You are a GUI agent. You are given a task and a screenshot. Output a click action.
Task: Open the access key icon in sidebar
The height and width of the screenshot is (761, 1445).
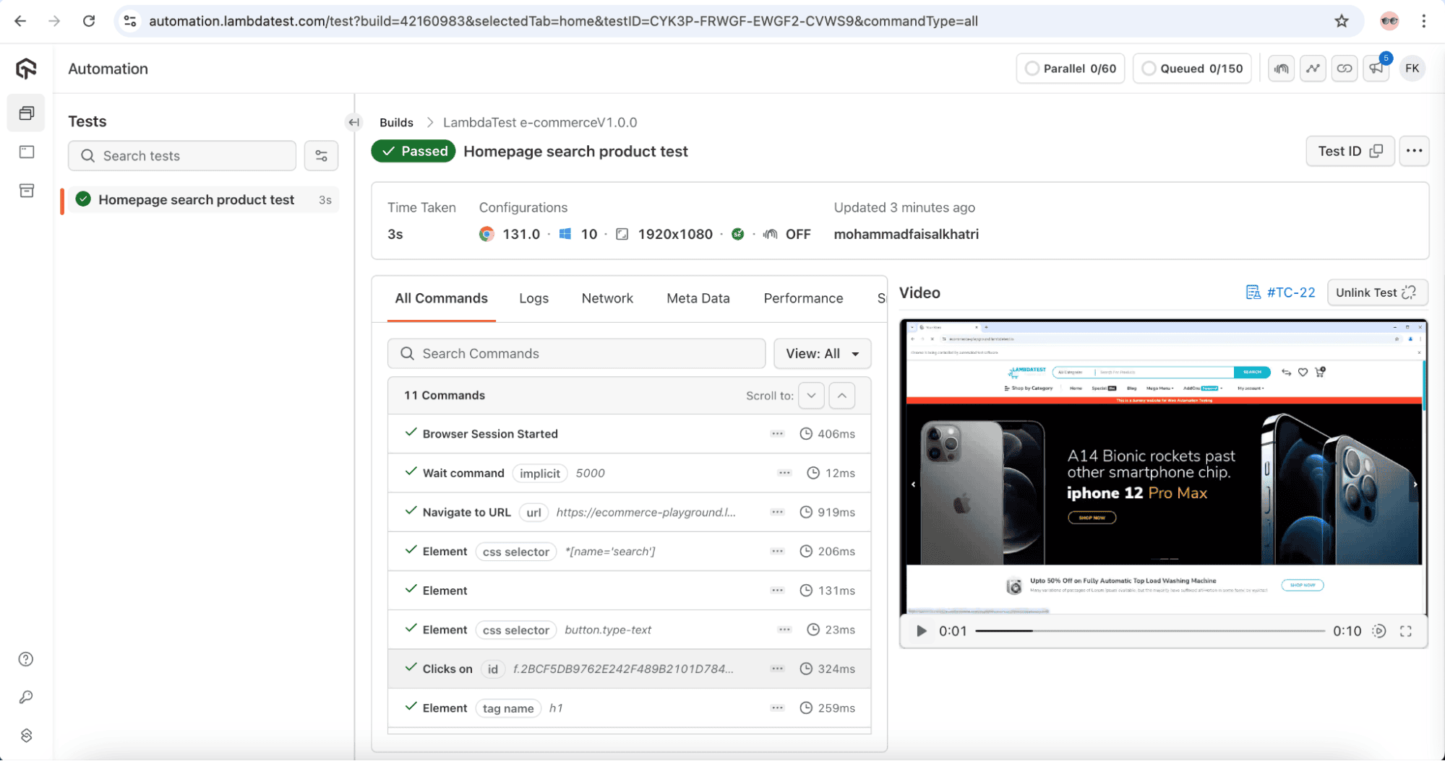[x=26, y=697]
